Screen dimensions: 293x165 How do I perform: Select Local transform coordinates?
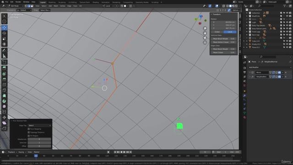tap(230, 32)
